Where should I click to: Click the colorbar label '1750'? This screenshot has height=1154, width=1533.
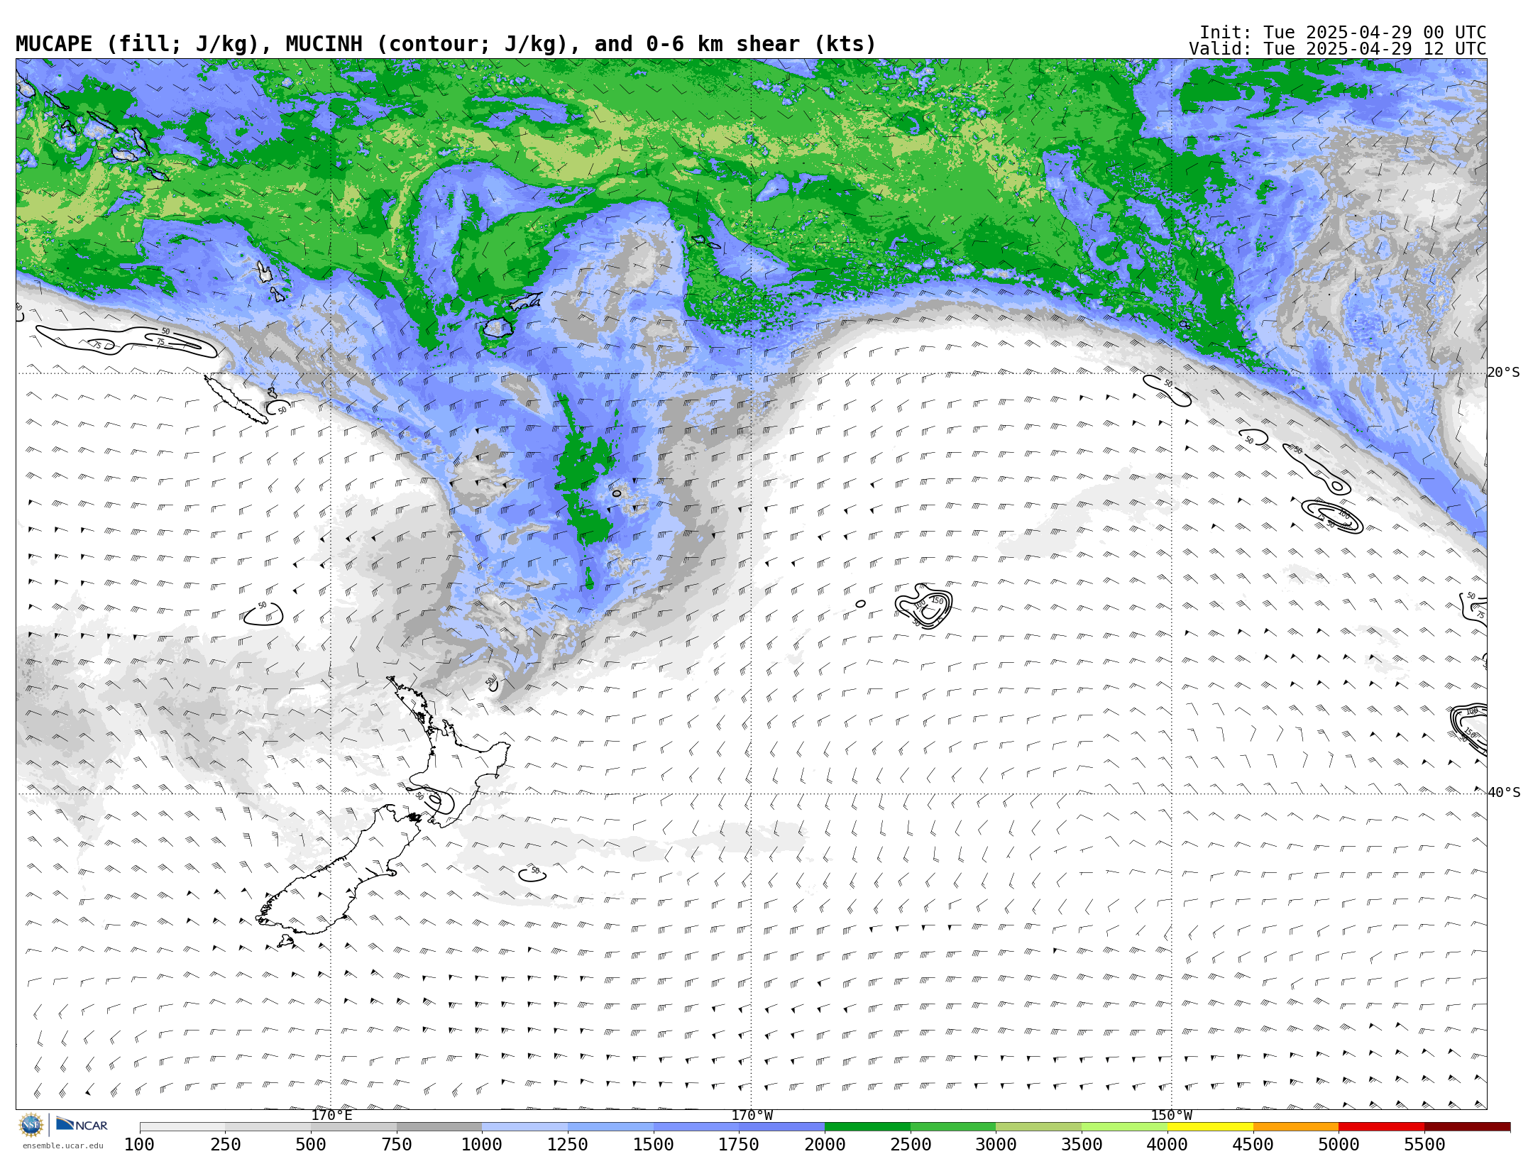pyautogui.click(x=739, y=1145)
